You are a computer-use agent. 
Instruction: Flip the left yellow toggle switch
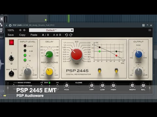(99, 71)
